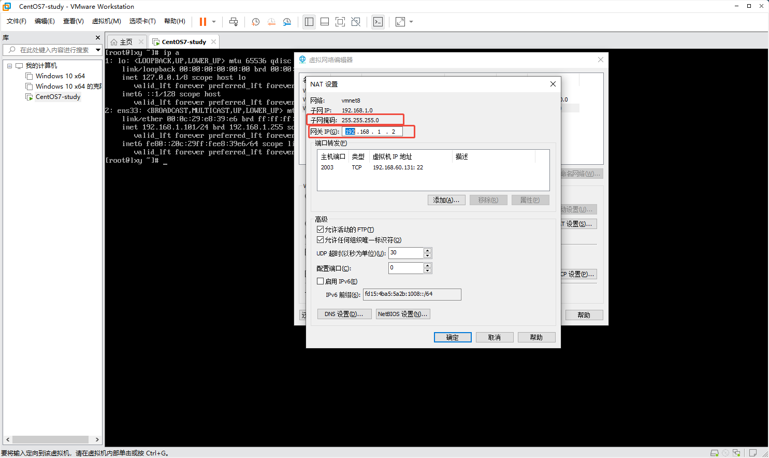This screenshot has width=769, height=458.
Task: Close the CentOS7-study tab
Action: pyautogui.click(x=213, y=42)
